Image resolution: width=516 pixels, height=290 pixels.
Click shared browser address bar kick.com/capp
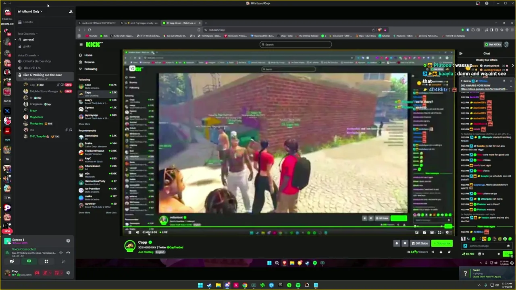217,30
